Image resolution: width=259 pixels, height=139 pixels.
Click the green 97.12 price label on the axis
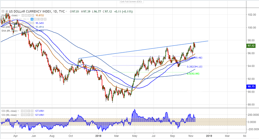click(x=251, y=46)
